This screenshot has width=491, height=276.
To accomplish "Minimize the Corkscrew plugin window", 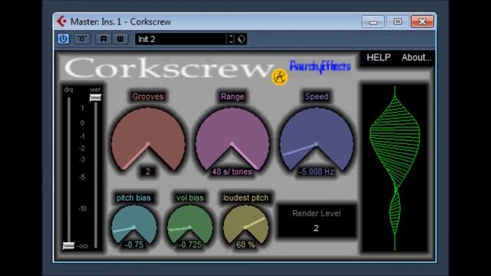I will pyautogui.click(x=373, y=21).
